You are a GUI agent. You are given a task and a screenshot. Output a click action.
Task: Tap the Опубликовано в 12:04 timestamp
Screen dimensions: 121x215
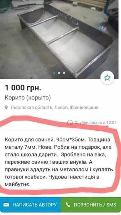click(x=95, y=122)
